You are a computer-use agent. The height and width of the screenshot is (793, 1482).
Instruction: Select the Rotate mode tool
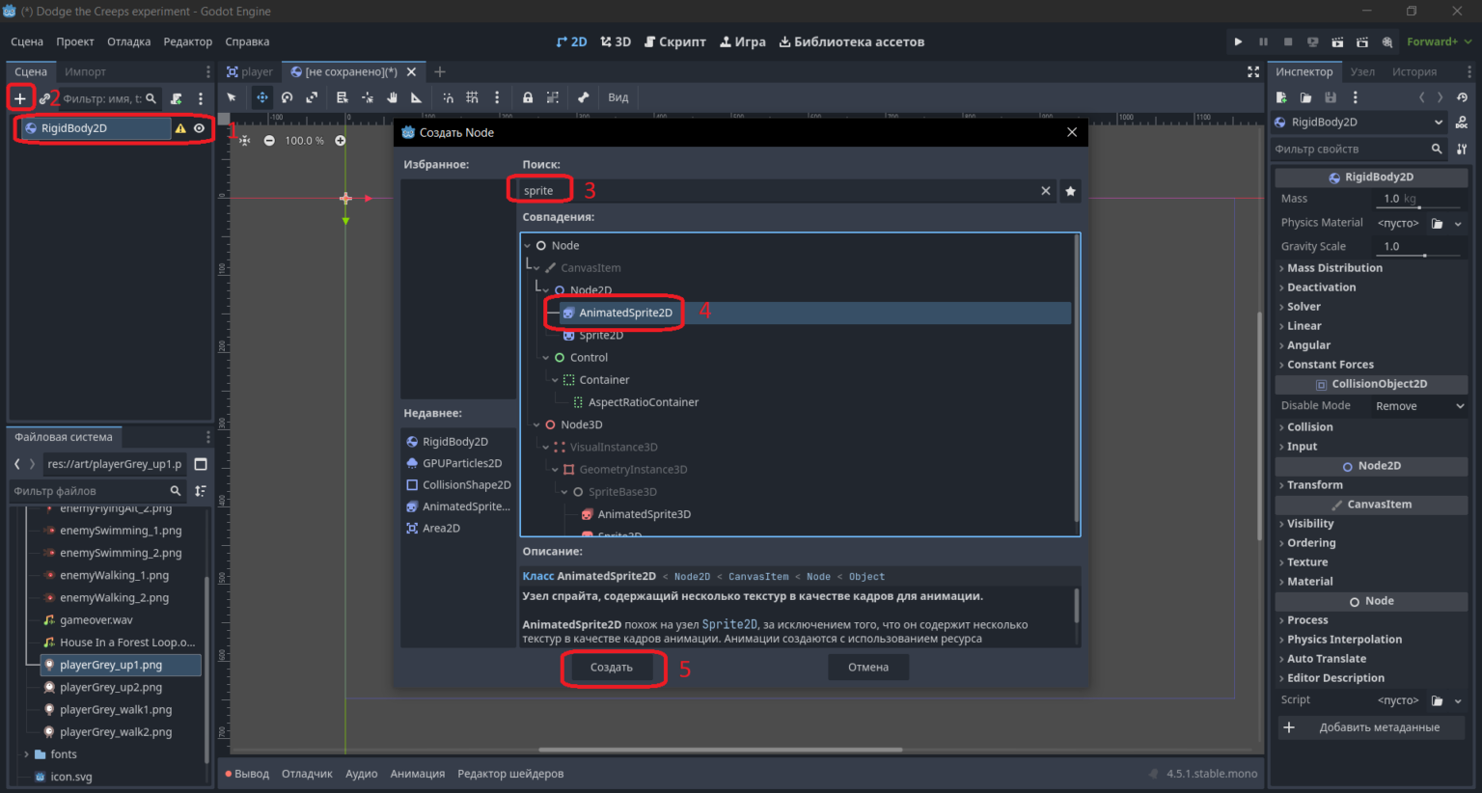287,97
